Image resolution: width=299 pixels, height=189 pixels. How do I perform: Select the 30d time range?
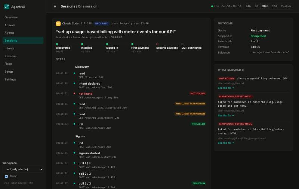pyautogui.click(x=265, y=6)
